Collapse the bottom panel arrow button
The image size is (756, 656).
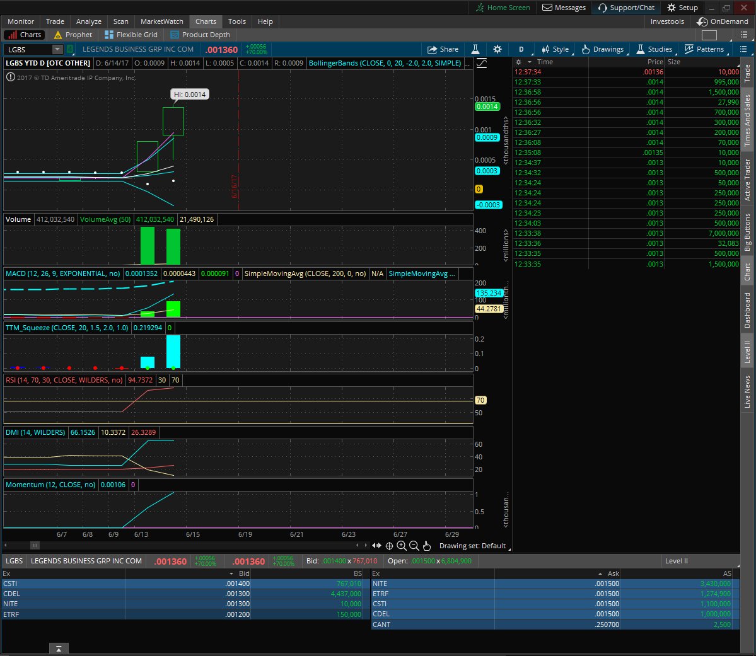click(x=59, y=649)
